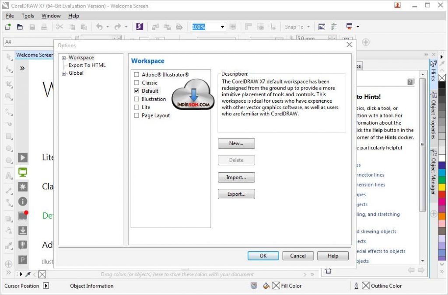Image resolution: width=448 pixels, height=295 pixels.
Task: Click the Save disk icon
Action: [32, 27]
